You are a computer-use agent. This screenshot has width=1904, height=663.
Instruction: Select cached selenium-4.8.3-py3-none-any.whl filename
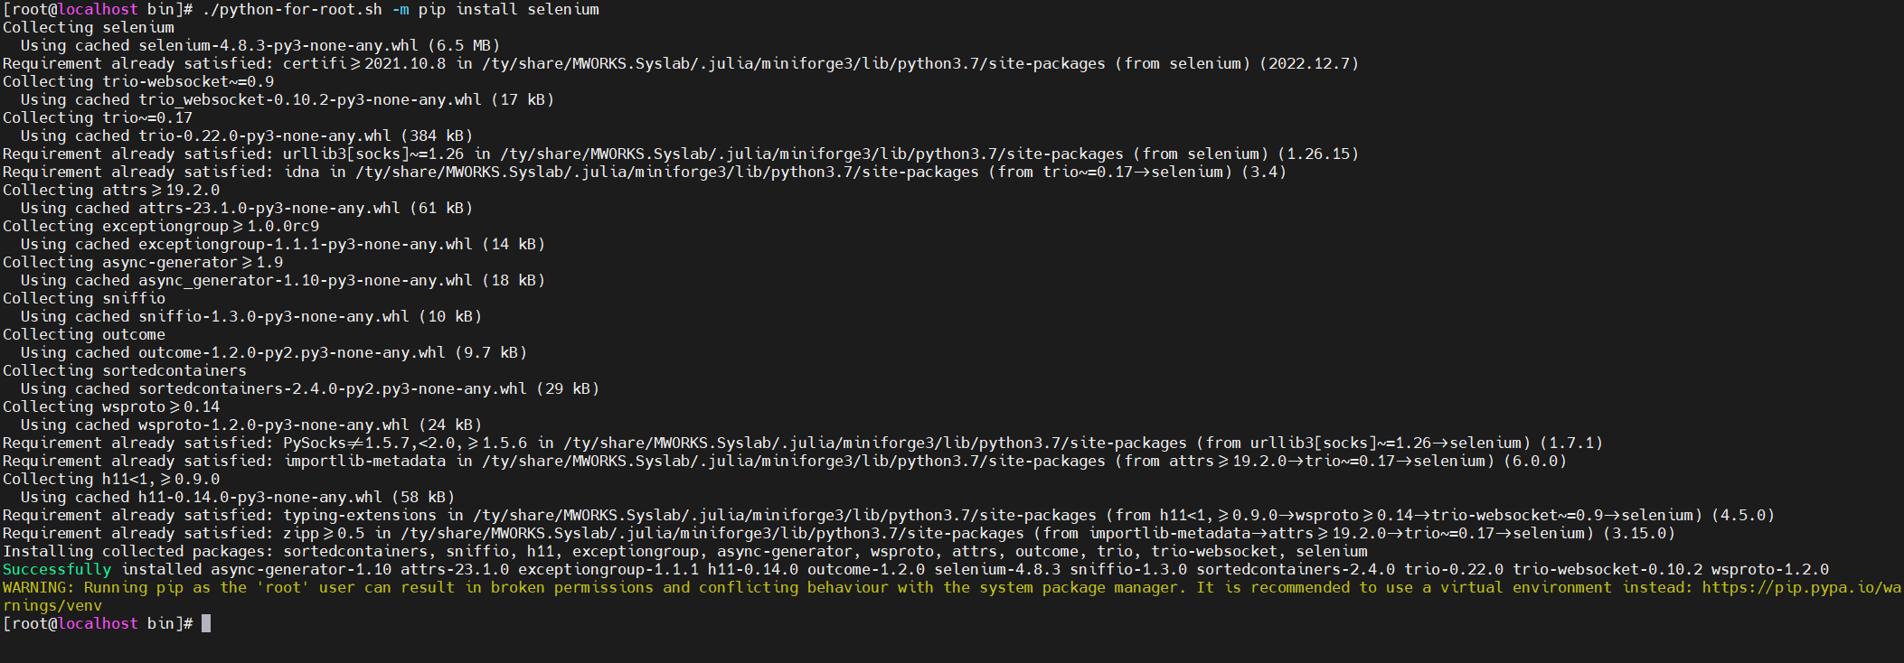(x=278, y=46)
